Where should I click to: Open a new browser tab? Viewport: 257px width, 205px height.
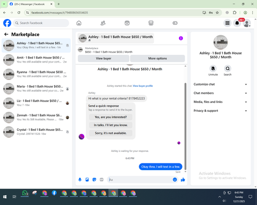(x=59, y=4)
